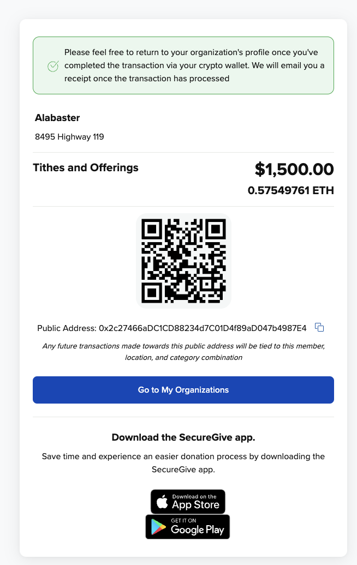Click the green checkmark success icon
This screenshot has height=565, width=357.
53,66
